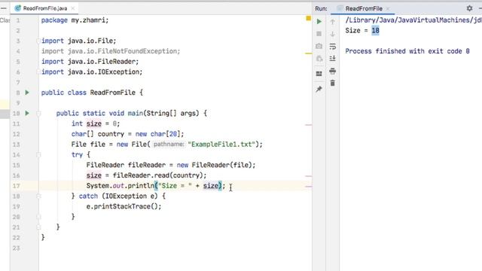Select the ReadFromFile.java editor tab
The height and width of the screenshot is (271, 482).
click(x=45, y=8)
